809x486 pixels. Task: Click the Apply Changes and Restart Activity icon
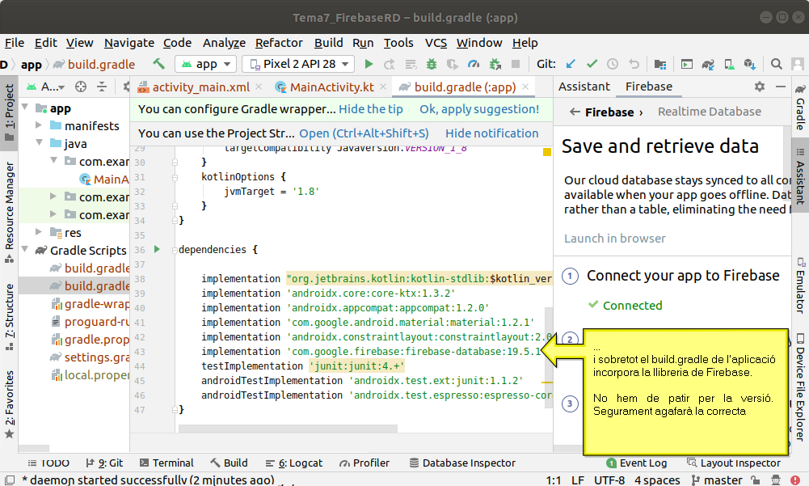click(390, 64)
